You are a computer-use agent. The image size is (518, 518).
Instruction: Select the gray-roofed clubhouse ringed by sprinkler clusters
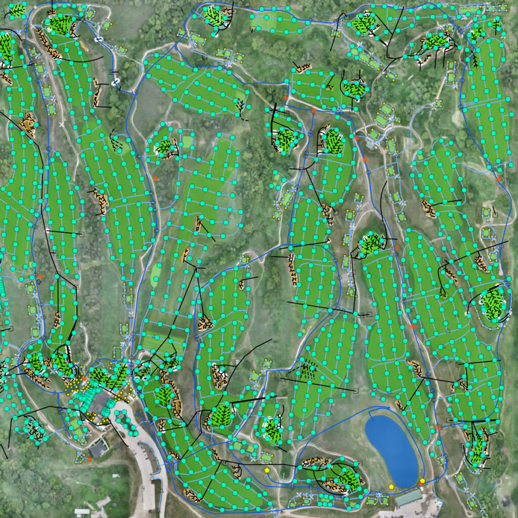[100, 403]
